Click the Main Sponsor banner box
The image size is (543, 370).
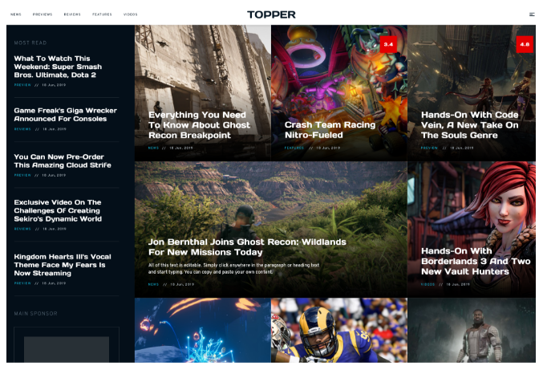(x=67, y=344)
